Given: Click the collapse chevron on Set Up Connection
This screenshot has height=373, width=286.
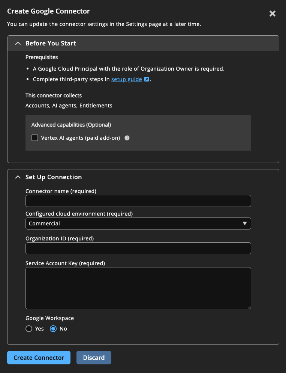Looking at the screenshot, I should click(18, 177).
